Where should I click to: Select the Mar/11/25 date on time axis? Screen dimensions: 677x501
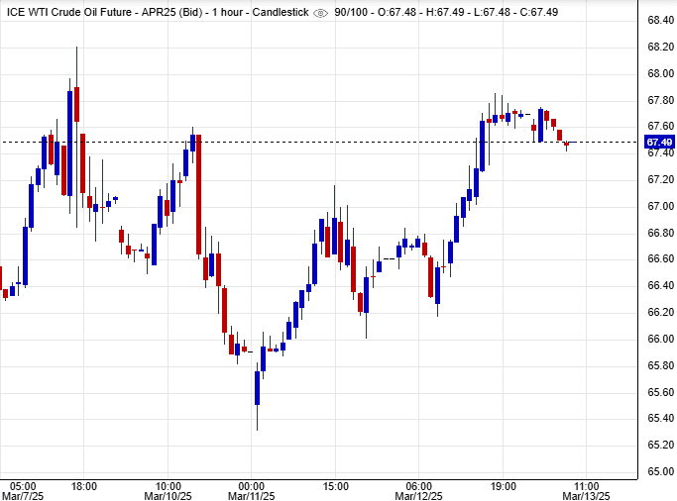253,495
